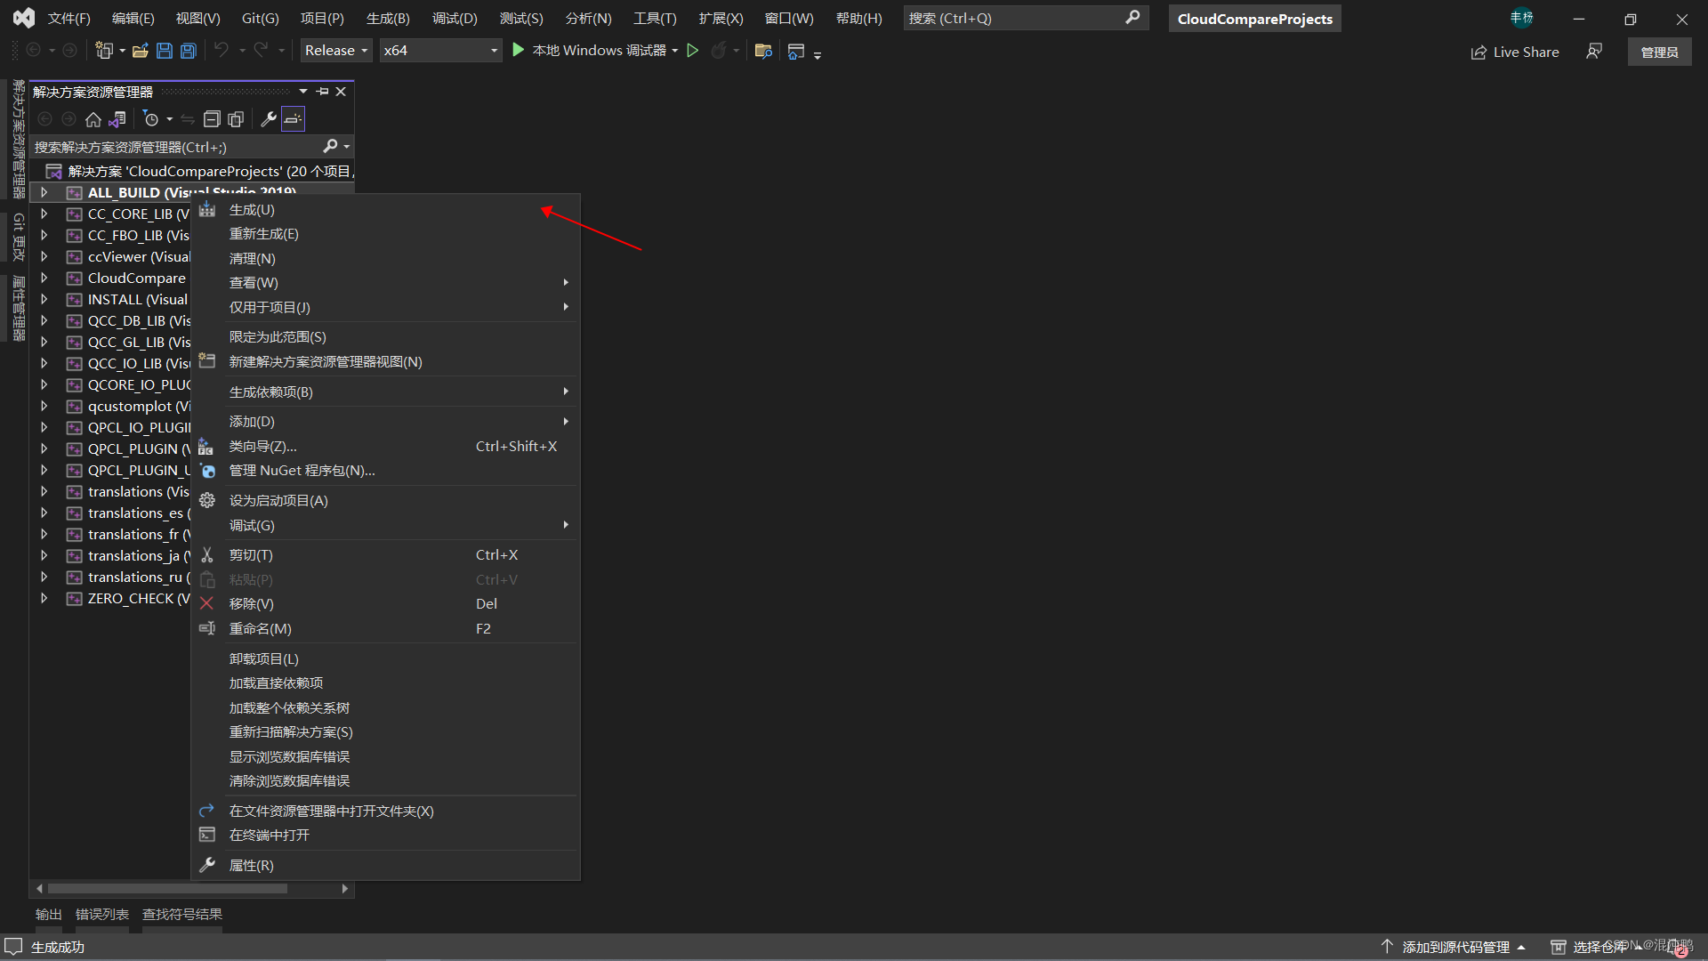The width and height of the screenshot is (1708, 961).
Task: Click the Find in Files toolbar icon
Action: pyautogui.click(x=762, y=51)
